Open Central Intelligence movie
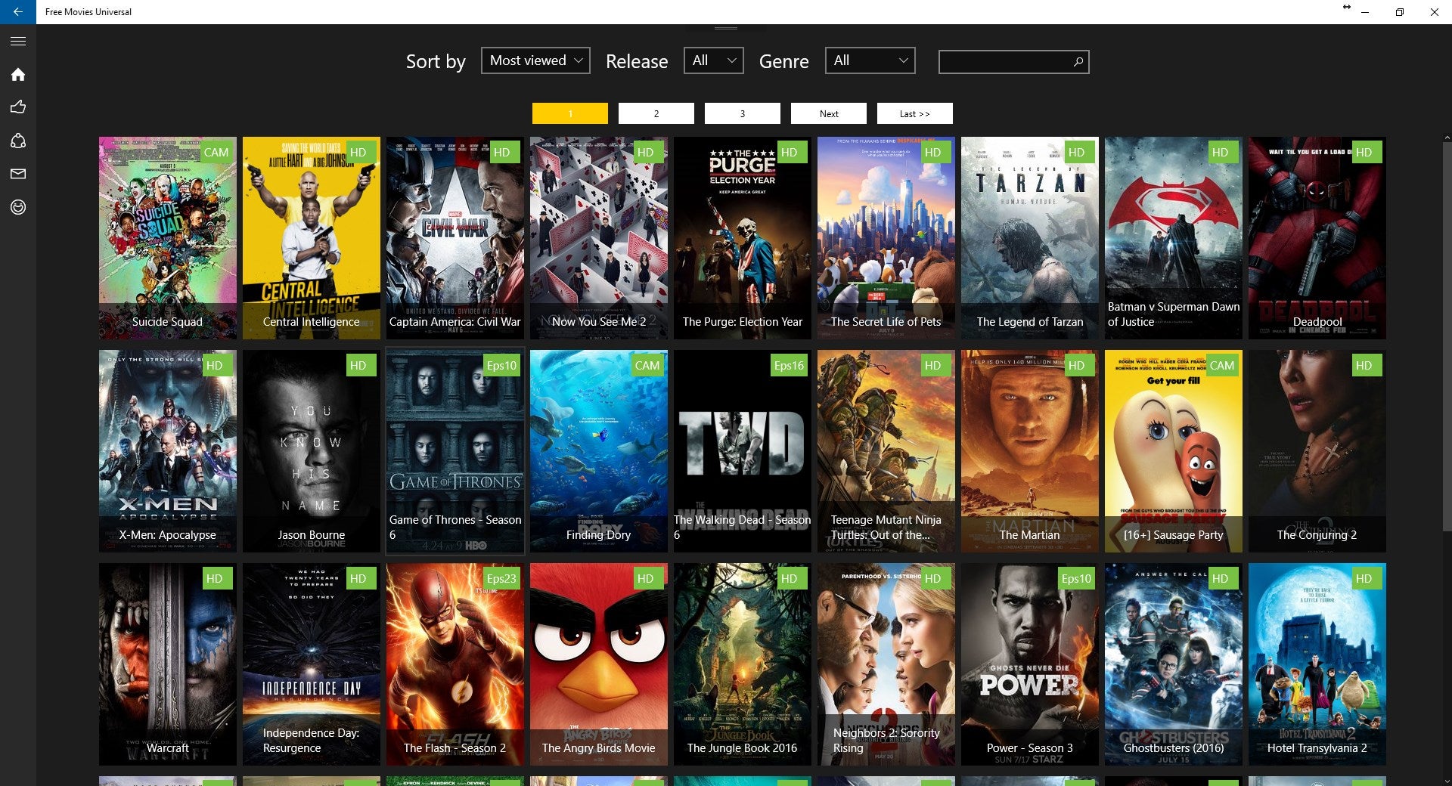The height and width of the screenshot is (786, 1452). coord(312,238)
